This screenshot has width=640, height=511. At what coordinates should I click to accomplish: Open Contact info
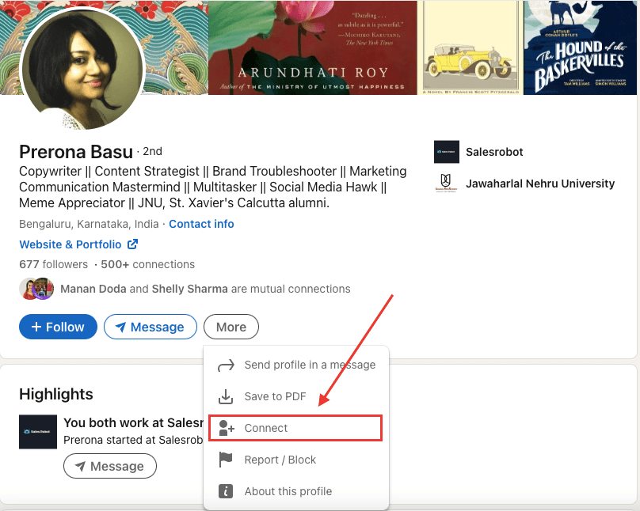(200, 224)
